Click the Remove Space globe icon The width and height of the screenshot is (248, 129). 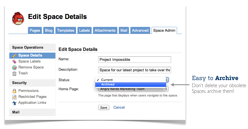coord(14,68)
